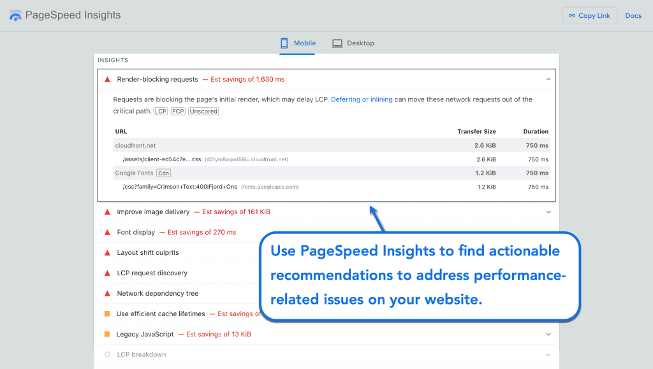The height and width of the screenshot is (369, 653).
Task: Click the Transfer Size column header
Action: 476,131
